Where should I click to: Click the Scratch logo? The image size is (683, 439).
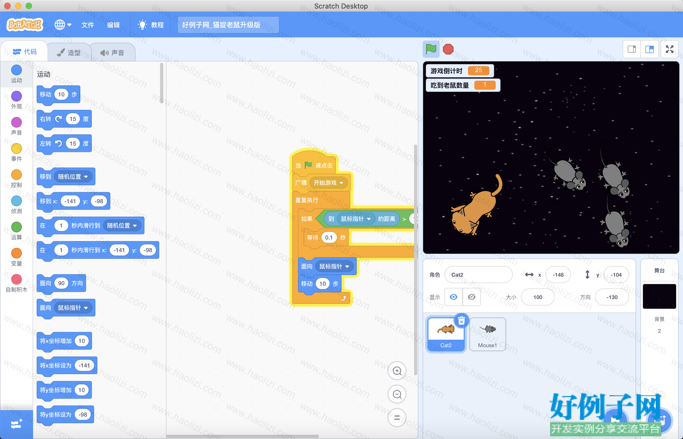[x=25, y=25]
